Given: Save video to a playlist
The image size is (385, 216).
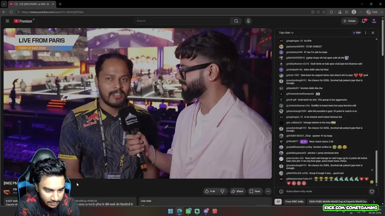Looking at the screenshot, I should click(255, 191).
